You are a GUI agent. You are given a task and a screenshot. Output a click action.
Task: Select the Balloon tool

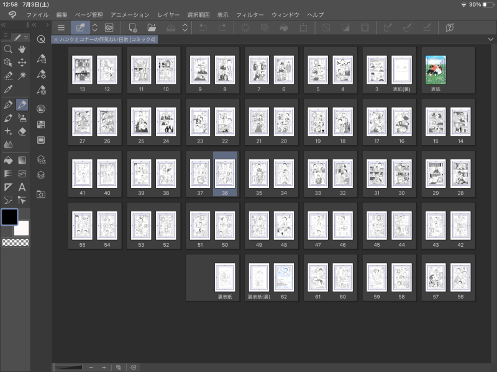[x=8, y=200]
